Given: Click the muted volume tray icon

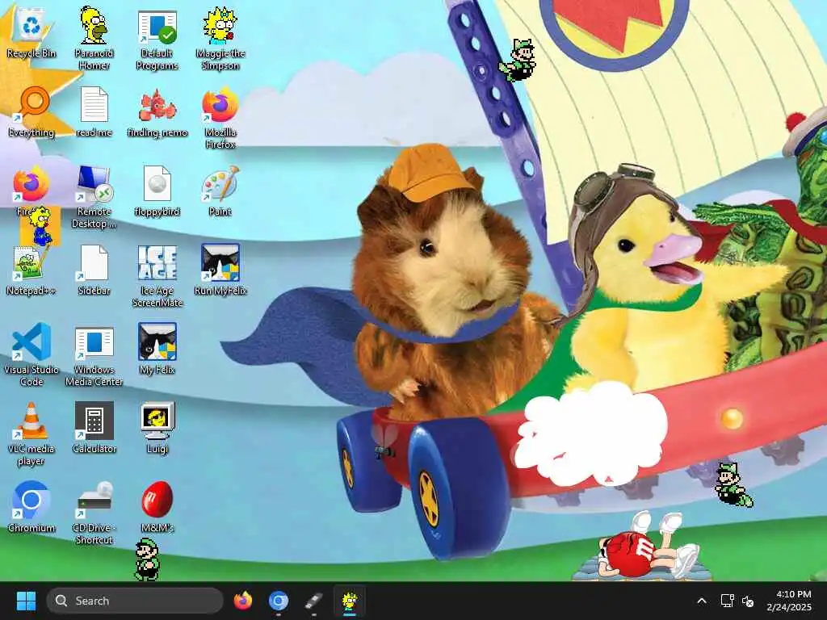Looking at the screenshot, I should (x=747, y=601).
